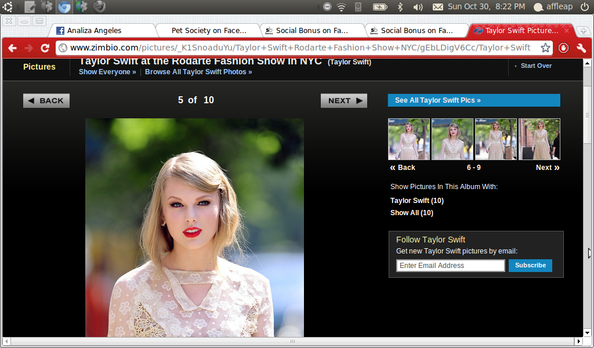
Task: Click the Chromium browser panel icon
Action: tap(64, 6)
